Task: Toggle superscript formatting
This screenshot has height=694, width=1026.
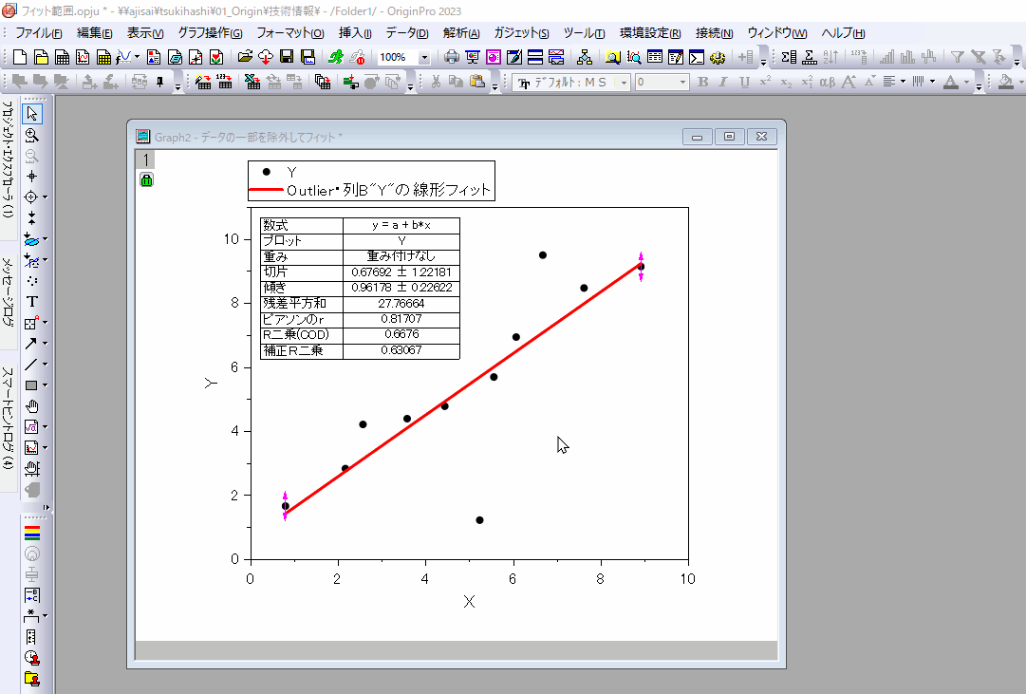Action: click(x=765, y=82)
